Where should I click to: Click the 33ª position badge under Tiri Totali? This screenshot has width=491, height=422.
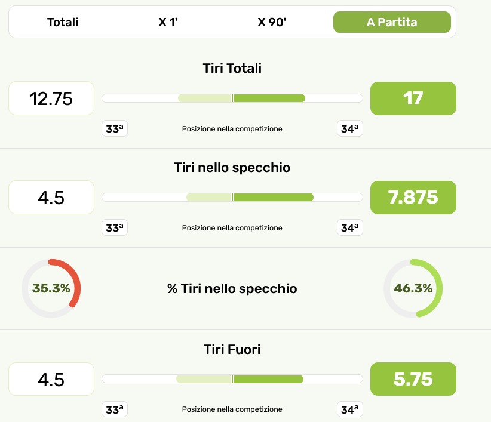point(114,128)
